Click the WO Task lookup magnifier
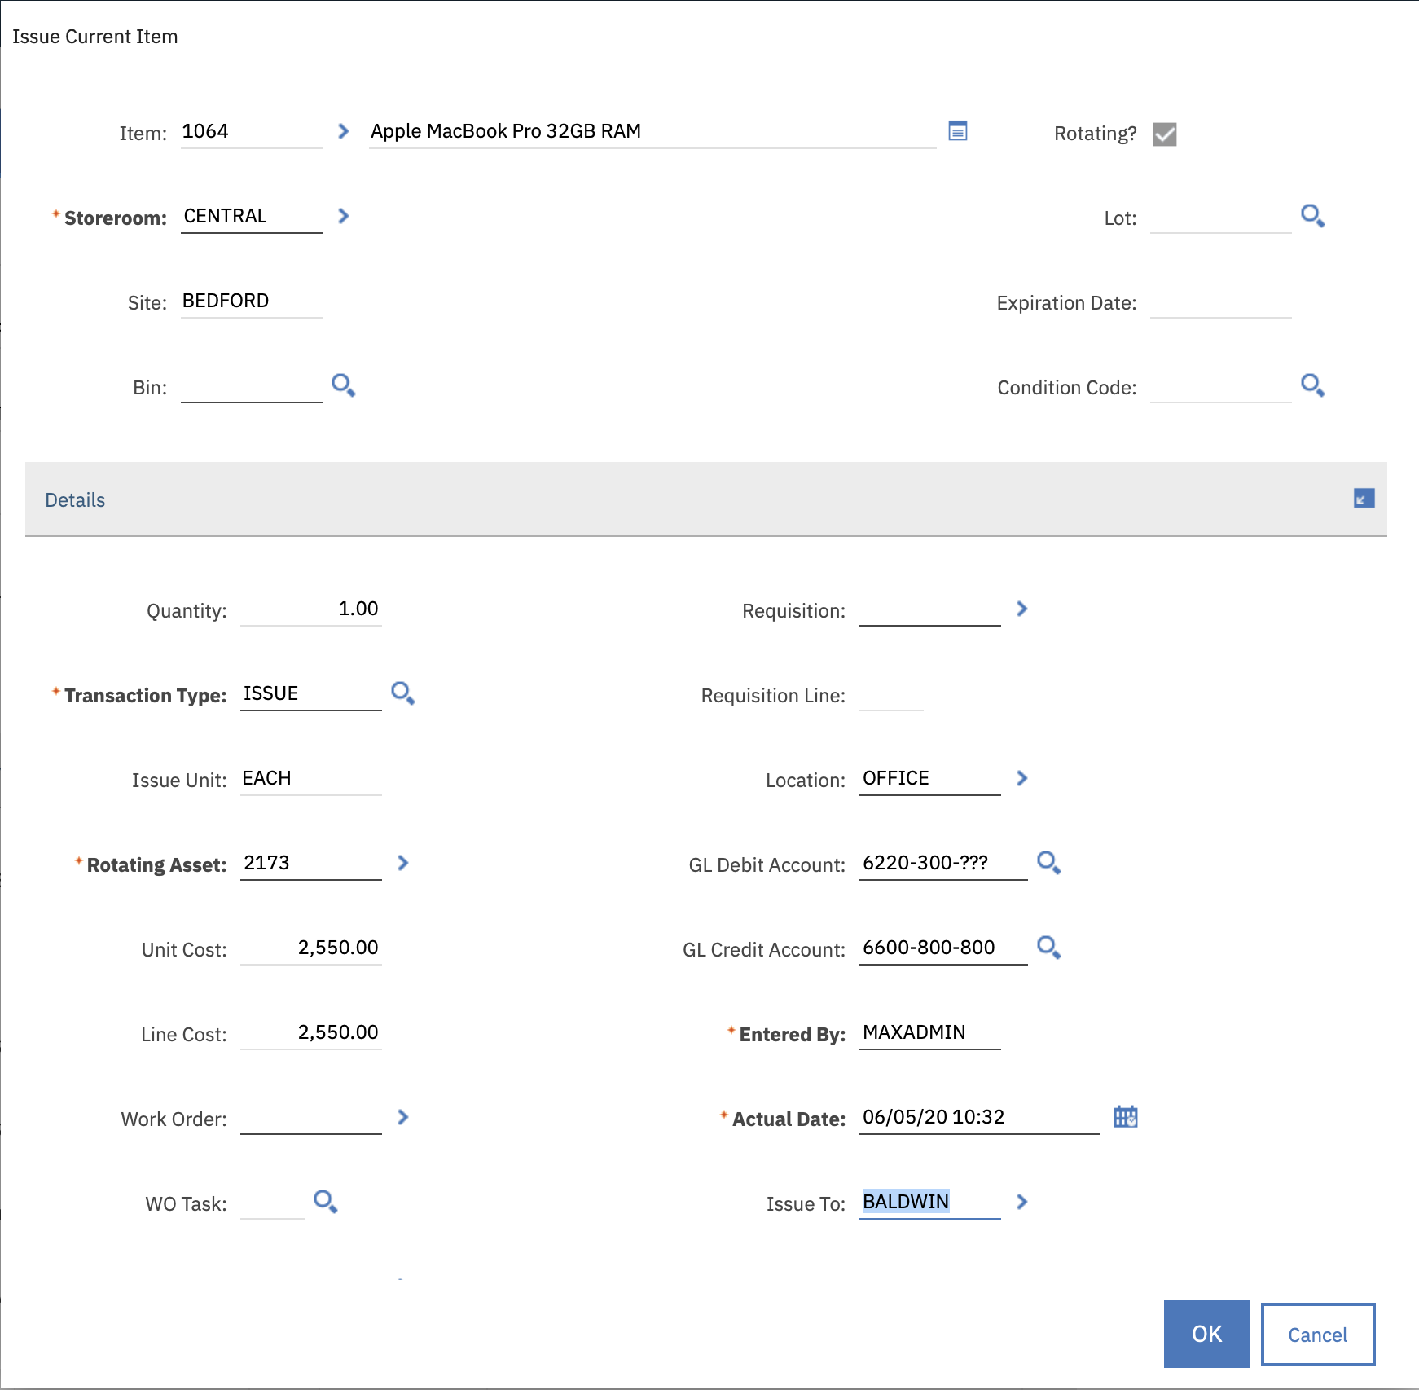1419x1390 pixels. click(x=326, y=1202)
